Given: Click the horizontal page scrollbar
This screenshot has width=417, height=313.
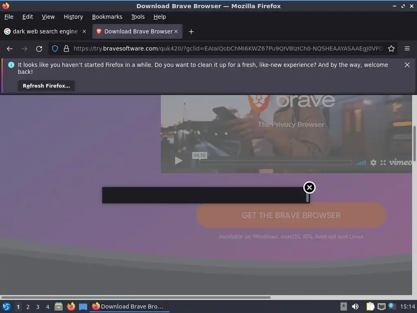Looking at the screenshot, I should pyautogui.click(x=136, y=297).
